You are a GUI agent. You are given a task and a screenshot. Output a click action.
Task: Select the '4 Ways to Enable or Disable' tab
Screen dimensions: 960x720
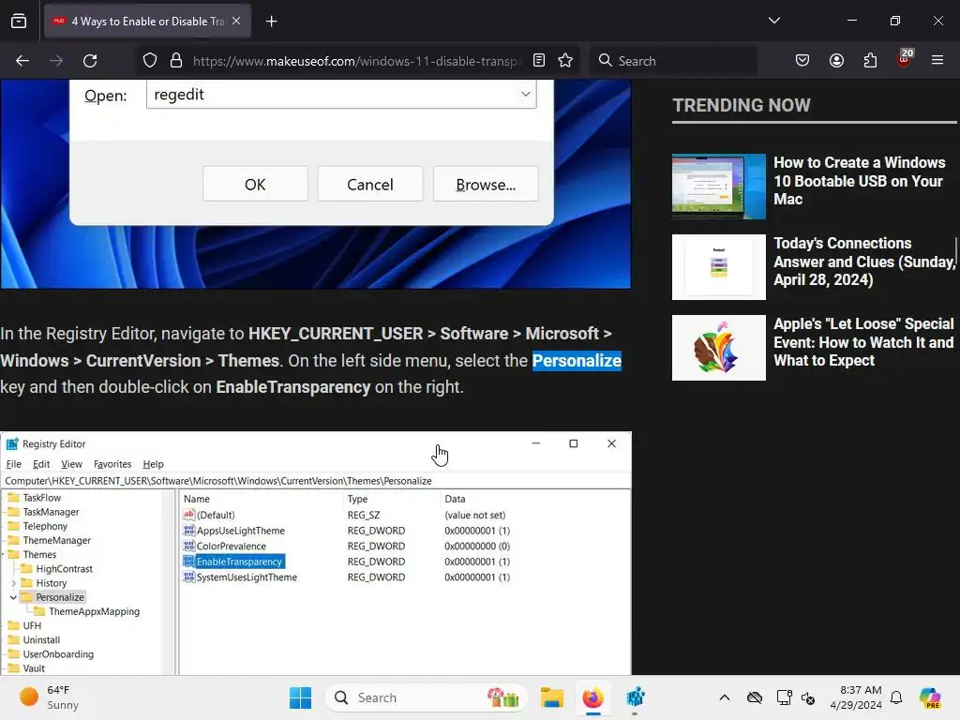click(147, 22)
